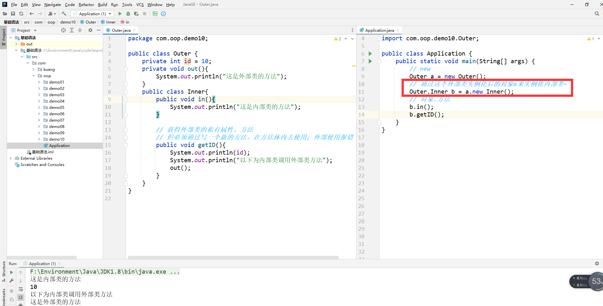Expand the kuang package node

click(x=33, y=70)
